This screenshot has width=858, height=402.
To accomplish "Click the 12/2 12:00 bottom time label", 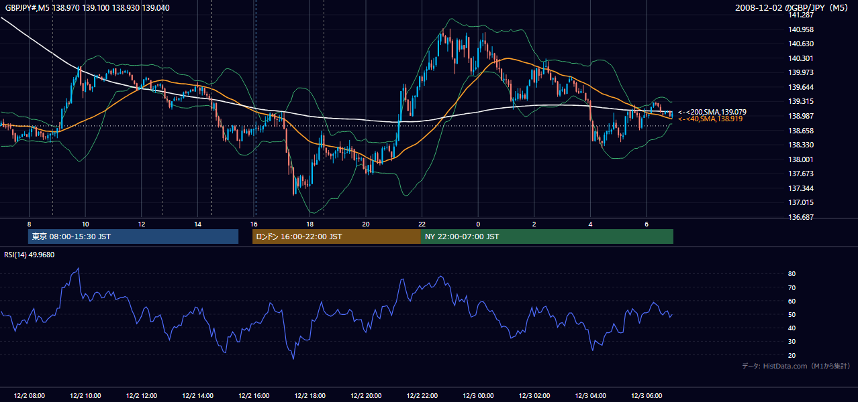I will 141,396.
